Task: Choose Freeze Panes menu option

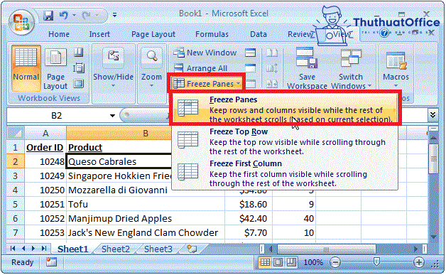Action: click(x=285, y=109)
